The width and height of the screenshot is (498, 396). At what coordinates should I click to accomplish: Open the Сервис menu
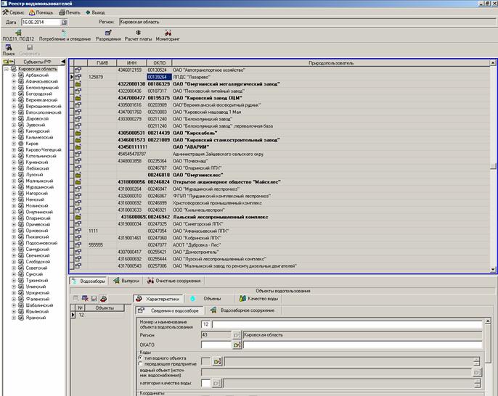16,13
